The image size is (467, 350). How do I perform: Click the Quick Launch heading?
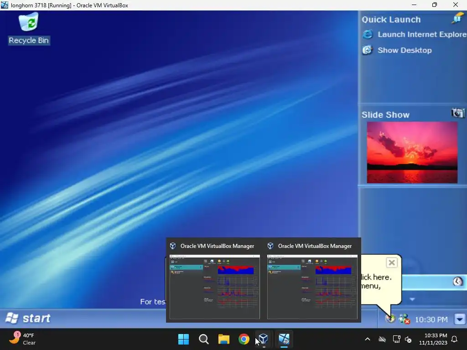coord(391,20)
